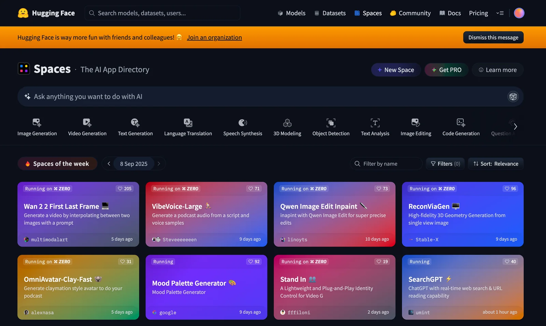546x326 pixels.
Task: Like the Stand In space
Action: pos(382,262)
